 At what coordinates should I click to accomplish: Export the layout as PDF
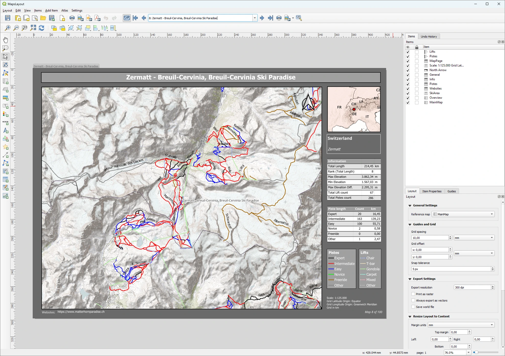click(x=97, y=18)
